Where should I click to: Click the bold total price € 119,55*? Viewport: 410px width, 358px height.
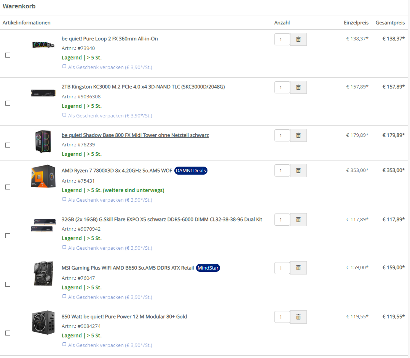click(x=394, y=316)
